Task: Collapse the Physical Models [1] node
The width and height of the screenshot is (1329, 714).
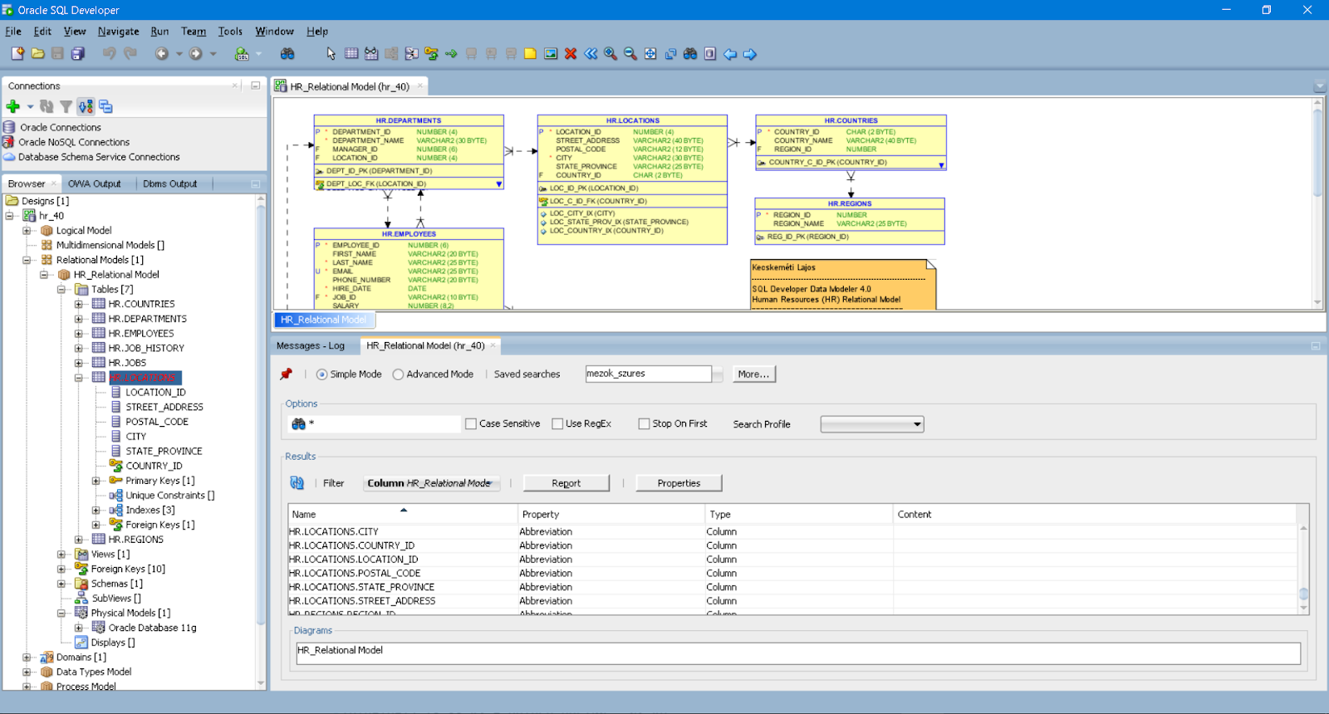Action: coord(61,613)
